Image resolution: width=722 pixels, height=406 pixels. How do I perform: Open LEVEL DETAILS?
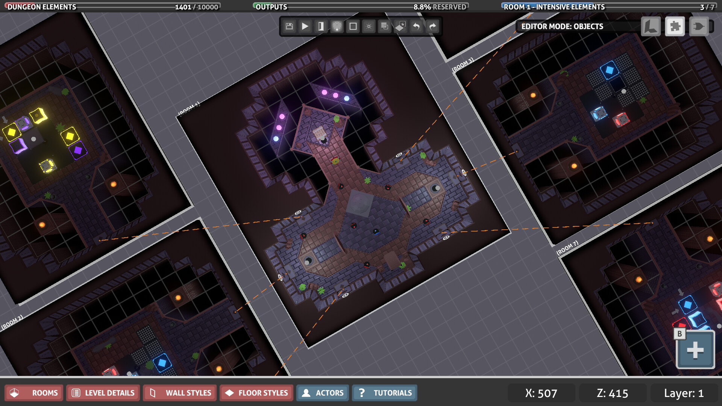(x=103, y=393)
